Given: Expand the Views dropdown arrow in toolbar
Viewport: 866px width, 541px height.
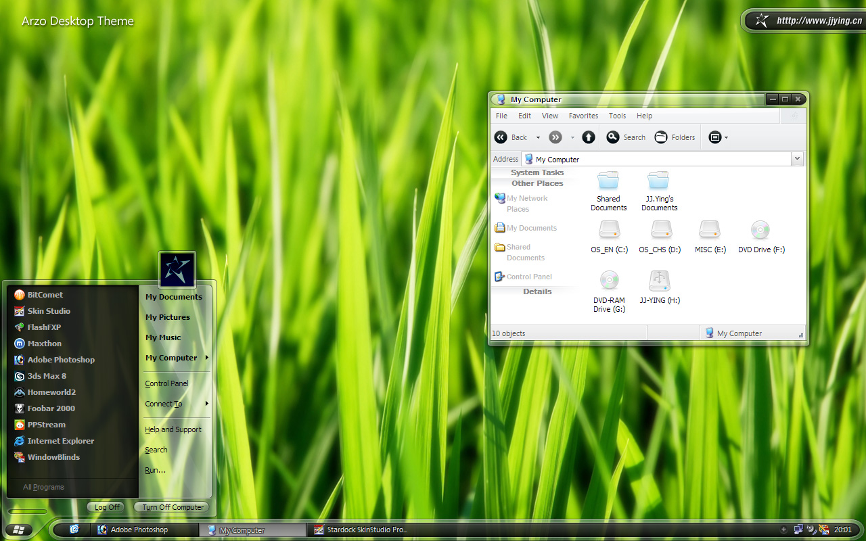Looking at the screenshot, I should (727, 138).
